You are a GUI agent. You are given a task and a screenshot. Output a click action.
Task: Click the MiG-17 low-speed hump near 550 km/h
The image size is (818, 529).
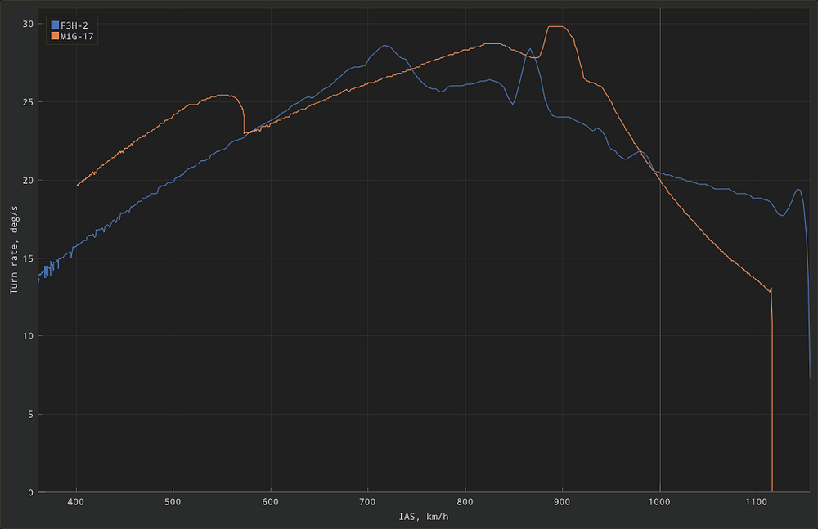pyautogui.click(x=223, y=96)
